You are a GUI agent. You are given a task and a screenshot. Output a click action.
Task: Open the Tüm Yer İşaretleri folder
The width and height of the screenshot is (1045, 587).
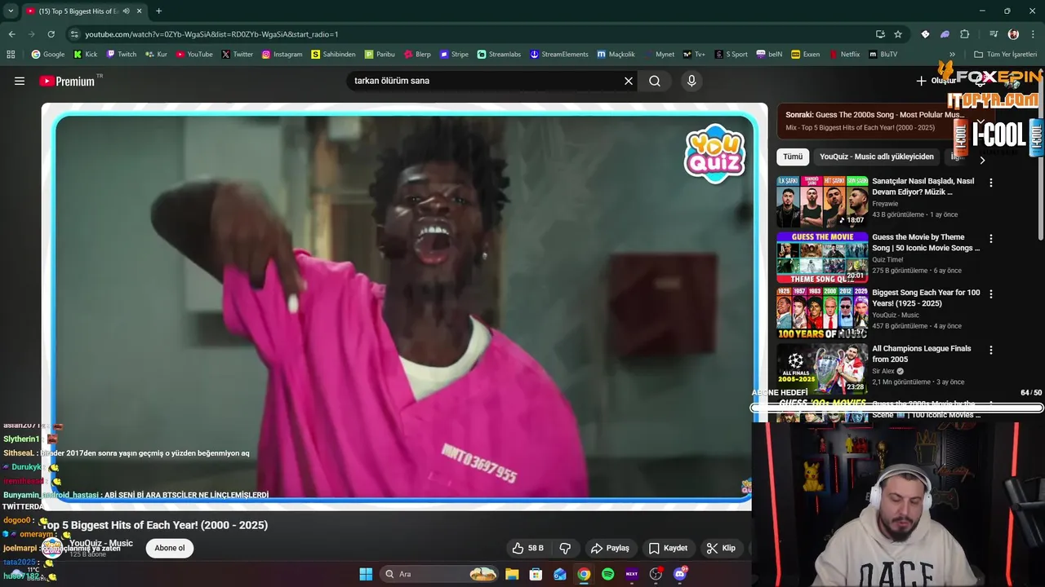[1006, 55]
